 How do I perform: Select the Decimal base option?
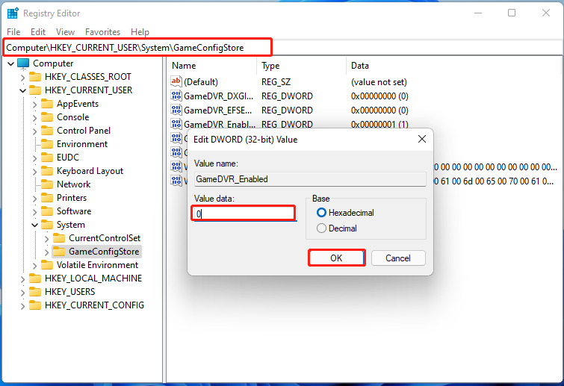click(321, 228)
